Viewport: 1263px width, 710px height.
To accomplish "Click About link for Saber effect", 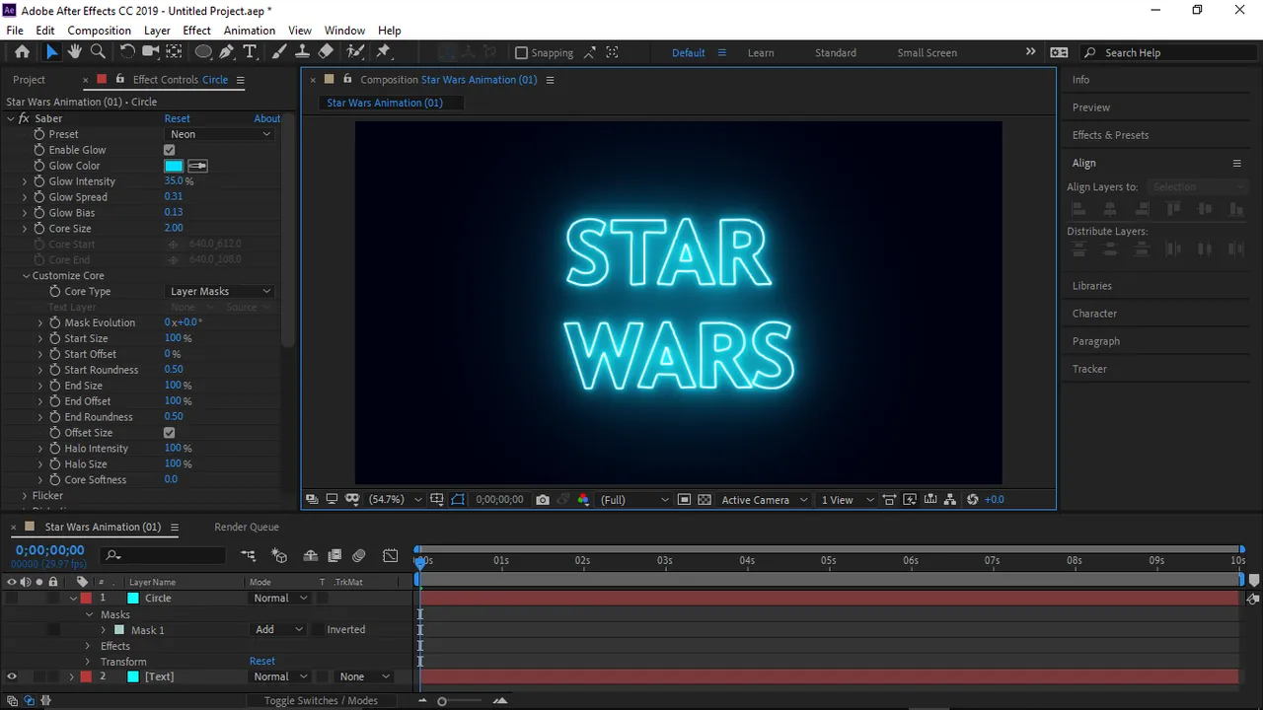I will (267, 118).
